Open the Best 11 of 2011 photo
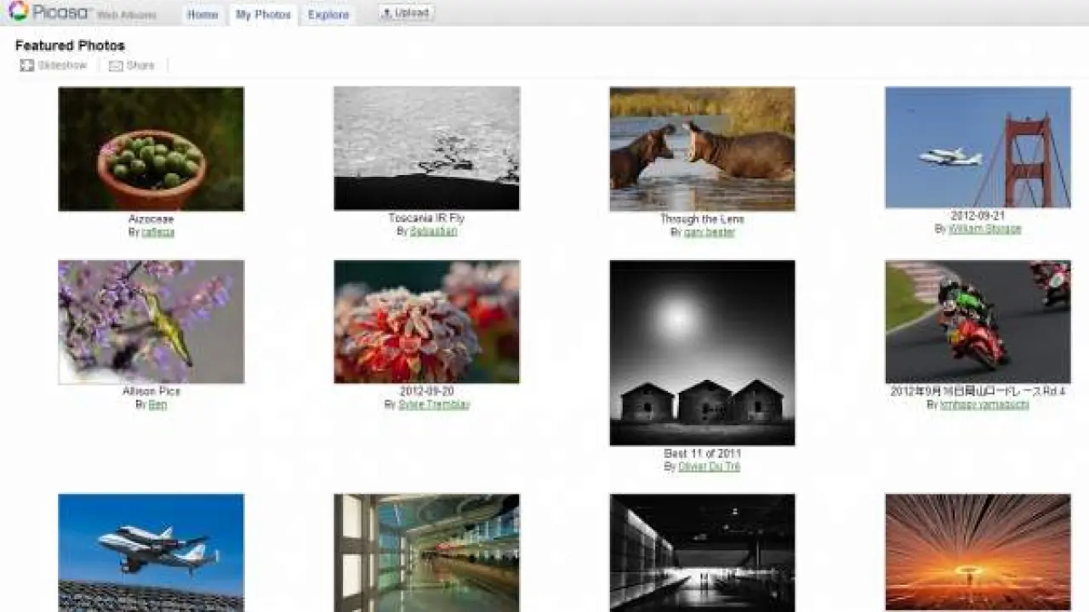Screen dimensions: 1089x612 click(702, 353)
